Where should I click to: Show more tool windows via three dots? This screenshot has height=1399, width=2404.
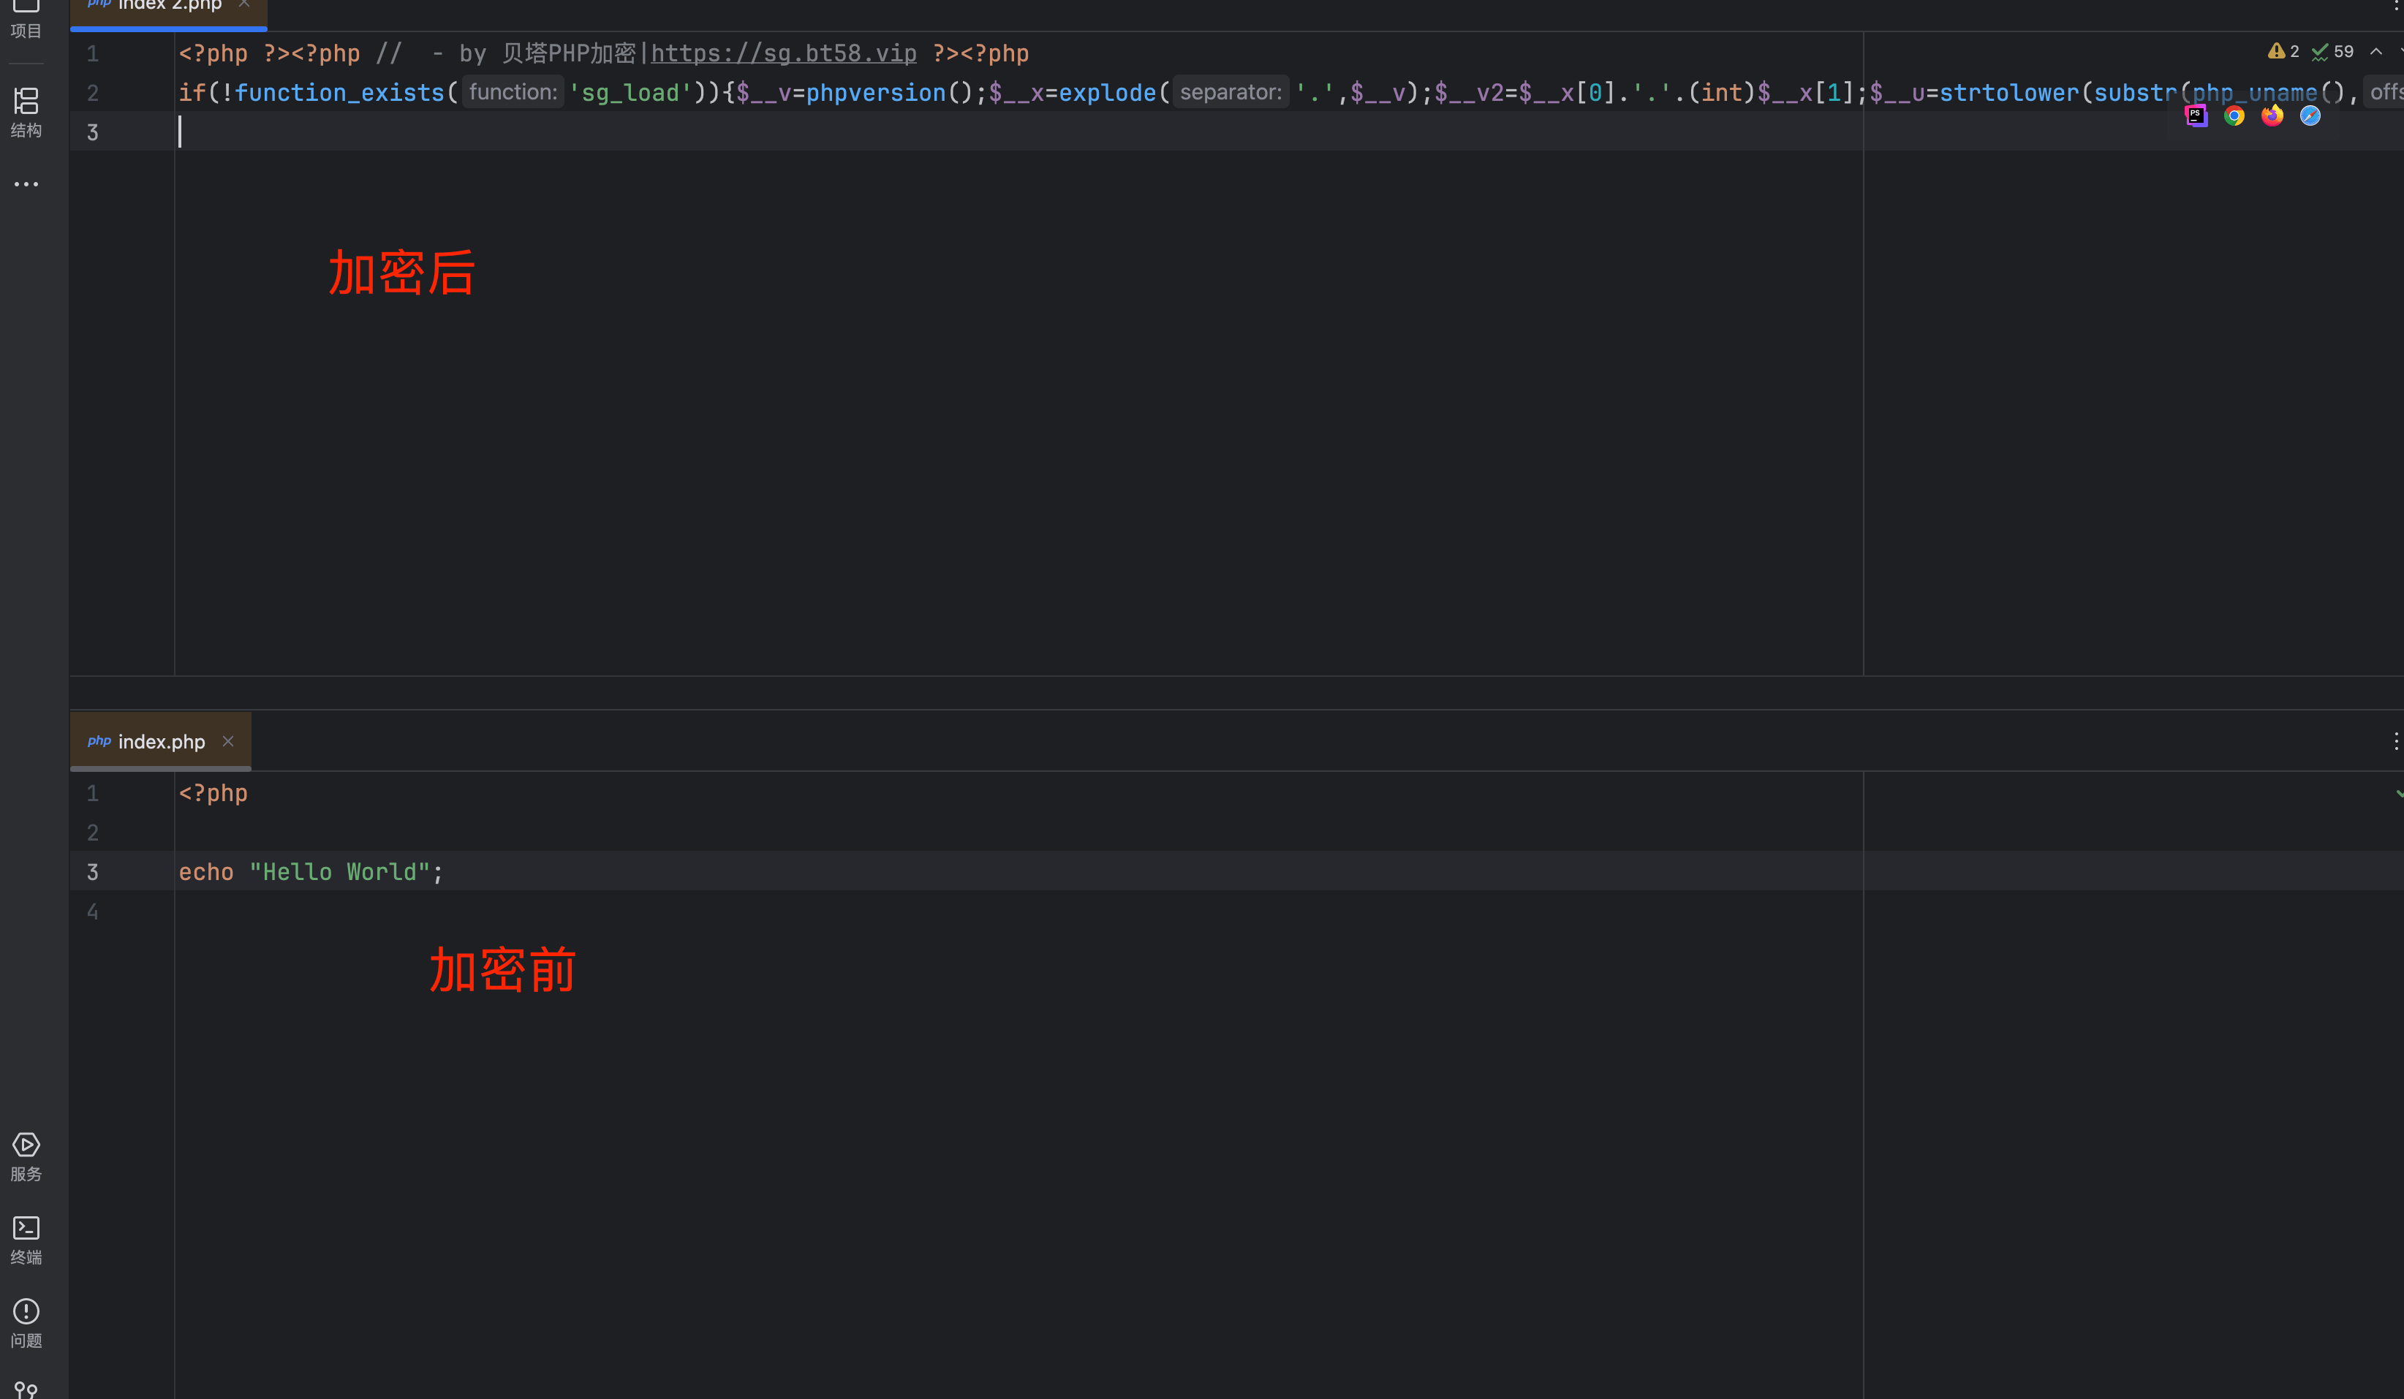pyautogui.click(x=26, y=184)
